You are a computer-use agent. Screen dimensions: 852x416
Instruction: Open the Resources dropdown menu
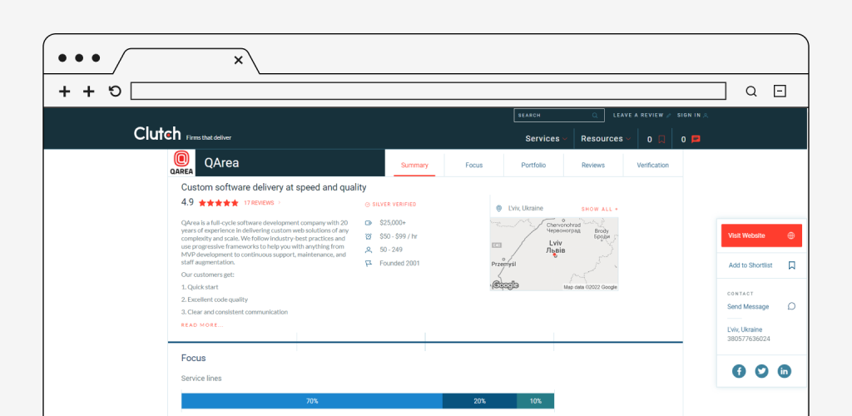605,139
